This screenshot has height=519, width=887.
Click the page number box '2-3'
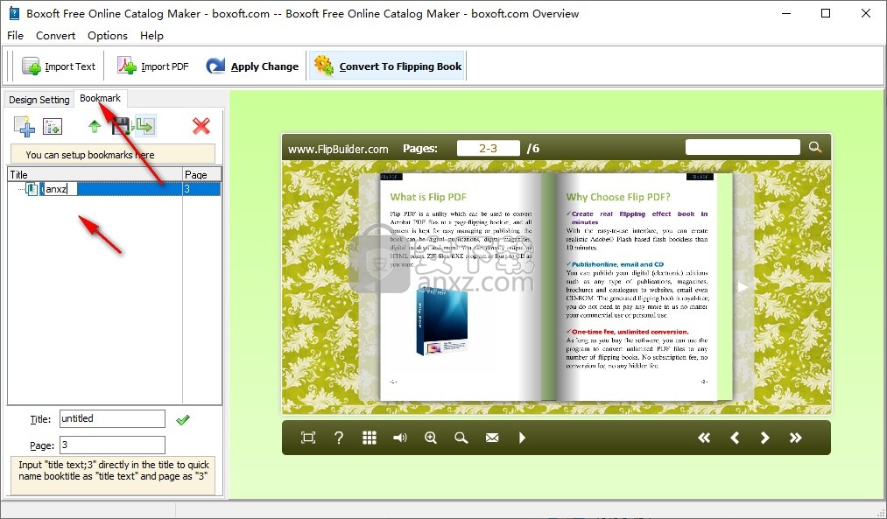click(x=489, y=148)
